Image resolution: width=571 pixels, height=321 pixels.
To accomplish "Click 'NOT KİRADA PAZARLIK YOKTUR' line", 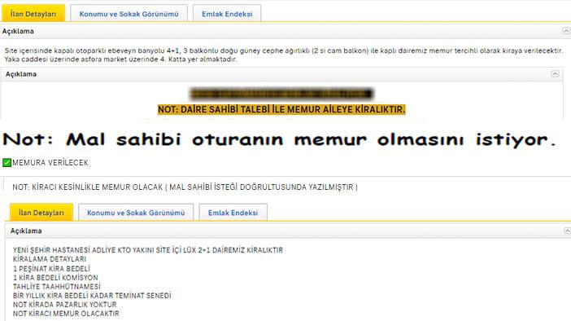I will pyautogui.click(x=65, y=305).
